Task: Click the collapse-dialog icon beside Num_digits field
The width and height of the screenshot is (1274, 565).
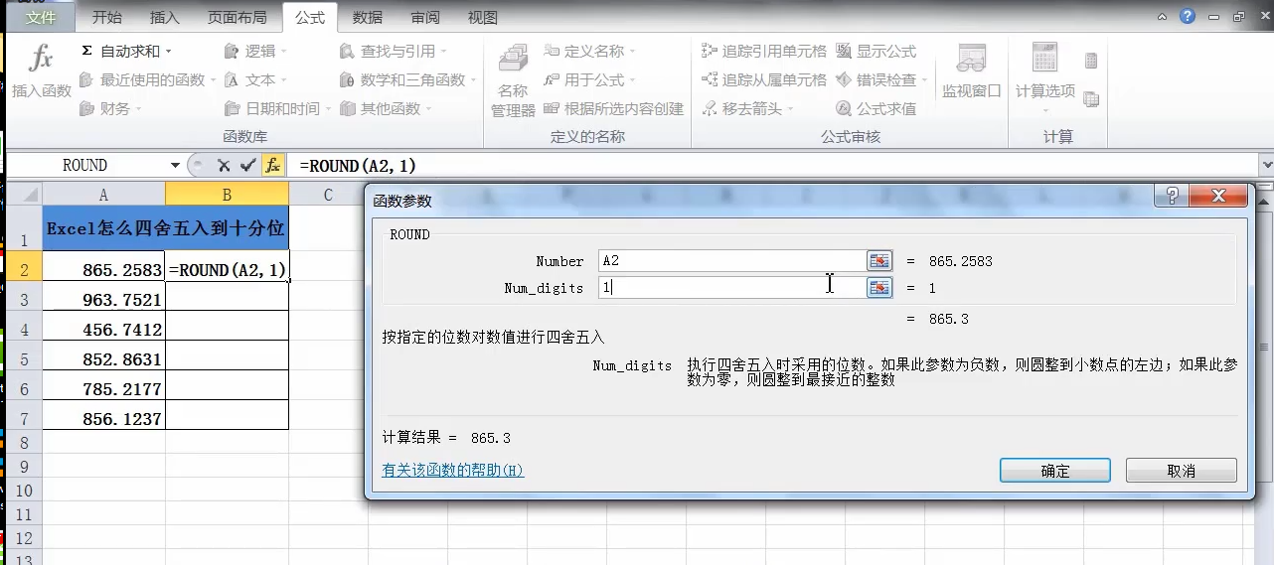Action: [x=879, y=288]
